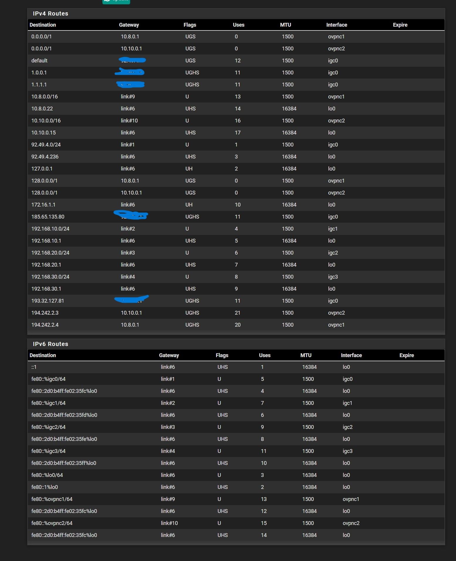Select destination 1.0.0.1
Viewport: 456px width, 561px height.
(x=39, y=73)
